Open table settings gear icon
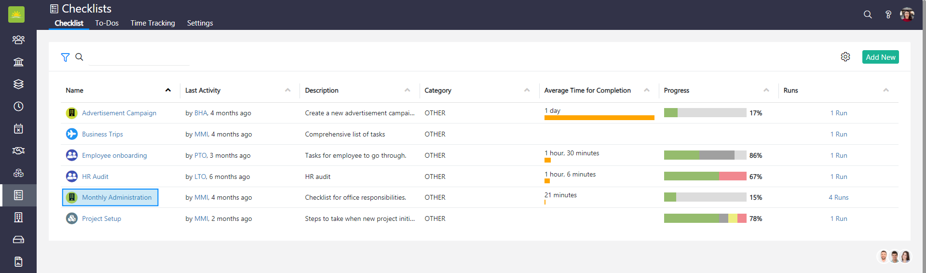This screenshot has width=926, height=273. pos(845,57)
